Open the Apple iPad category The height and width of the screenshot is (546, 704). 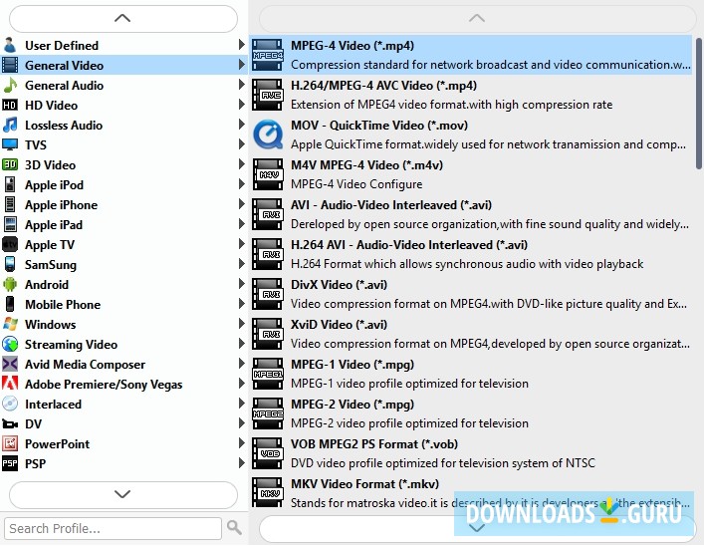(123, 224)
